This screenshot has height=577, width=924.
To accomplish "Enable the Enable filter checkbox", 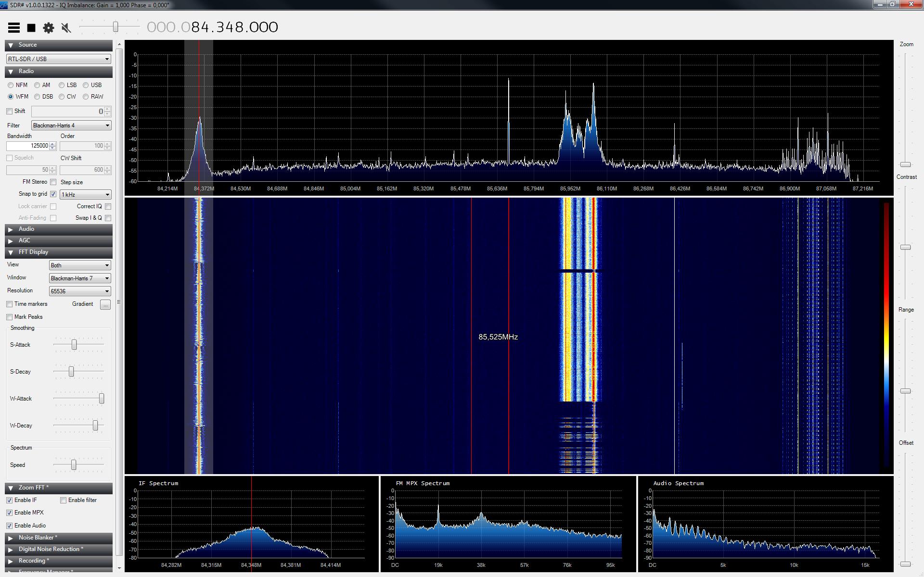I will pos(63,500).
